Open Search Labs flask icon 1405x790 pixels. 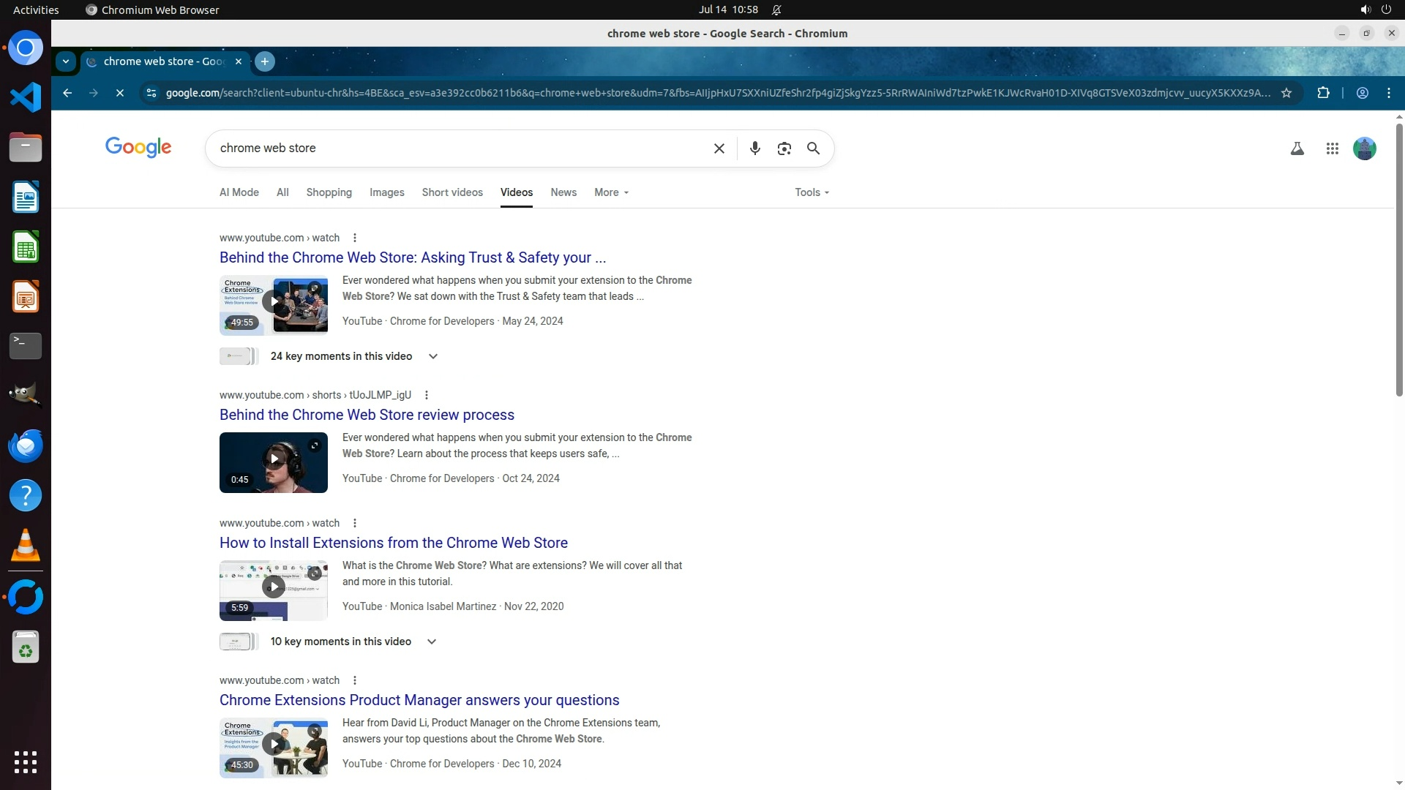coord(1297,148)
